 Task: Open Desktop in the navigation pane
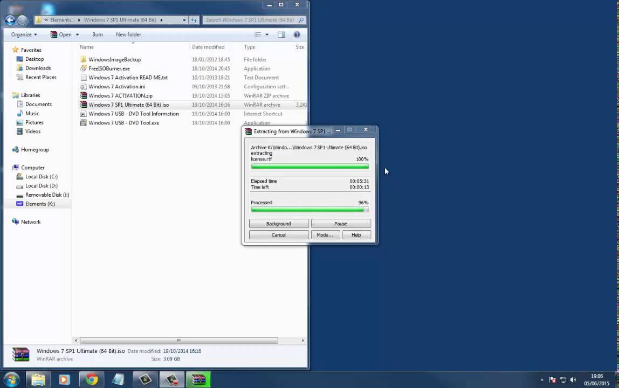(35, 59)
